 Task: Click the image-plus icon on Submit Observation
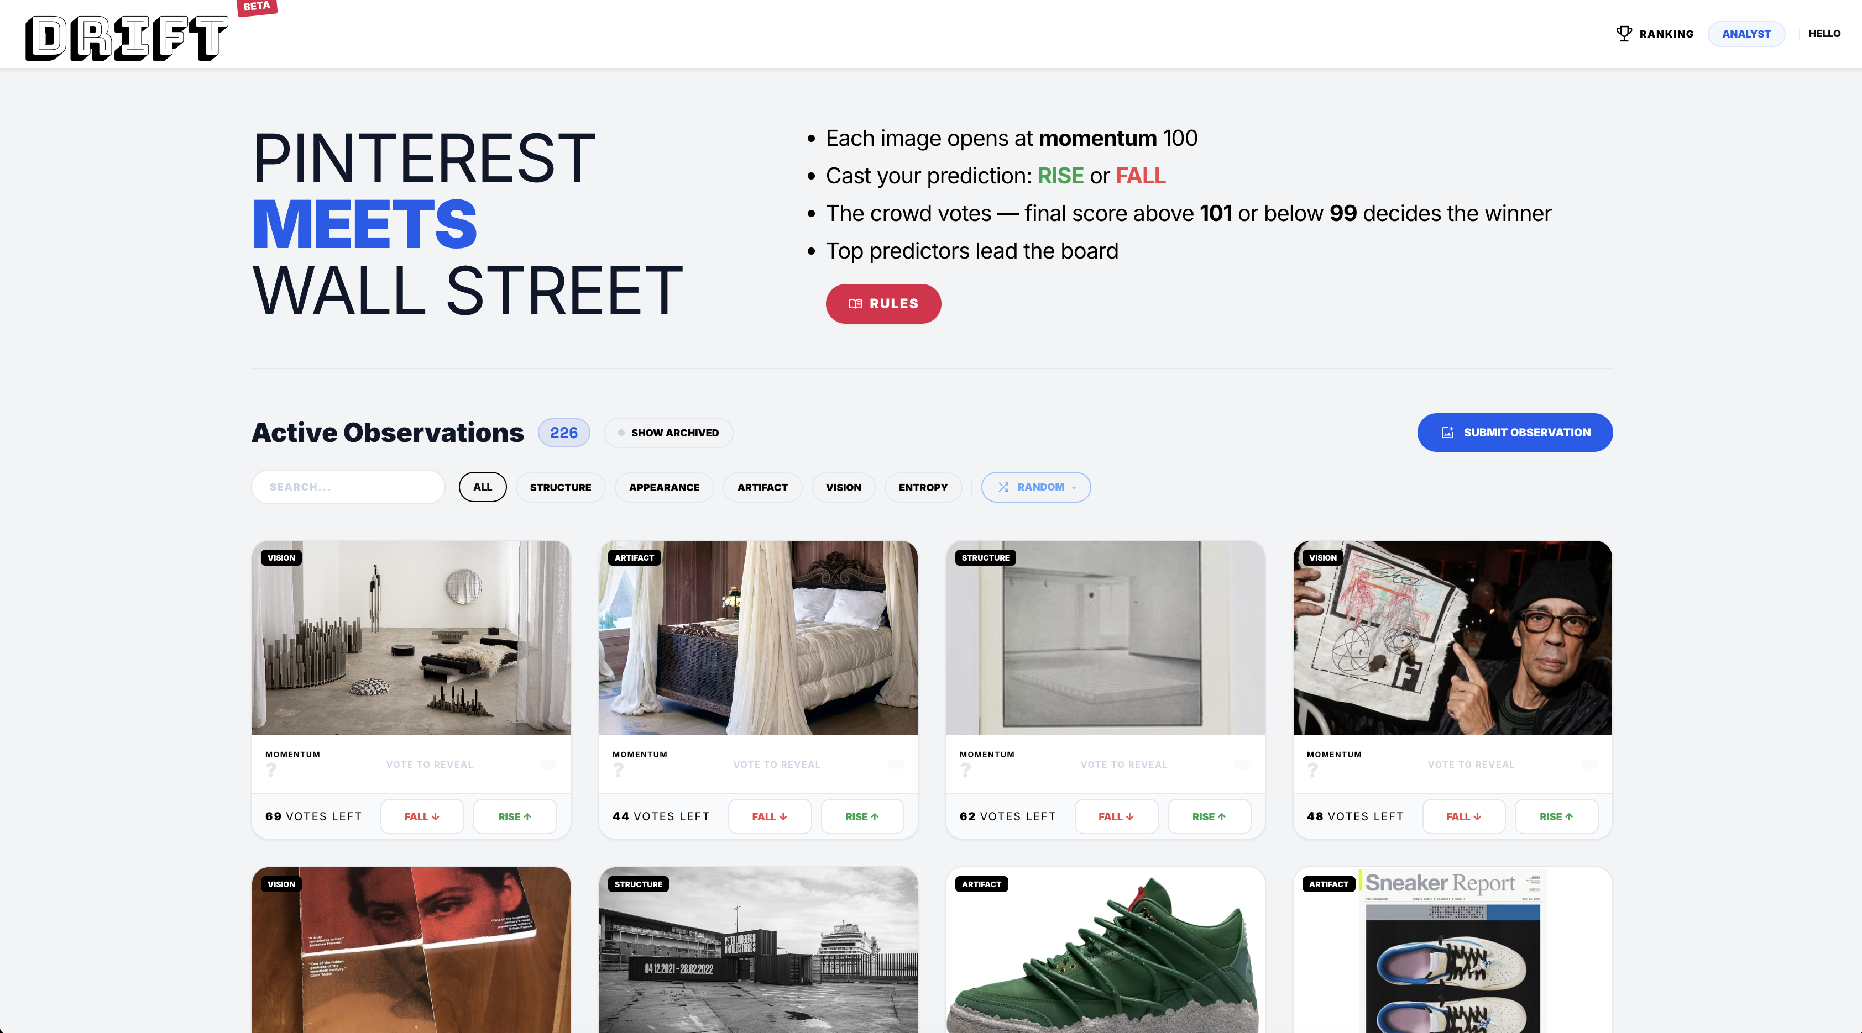click(x=1447, y=432)
